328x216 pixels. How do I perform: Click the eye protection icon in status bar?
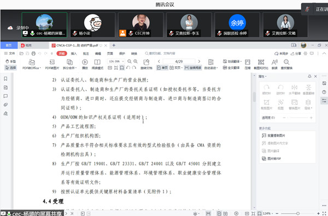pos(195,213)
